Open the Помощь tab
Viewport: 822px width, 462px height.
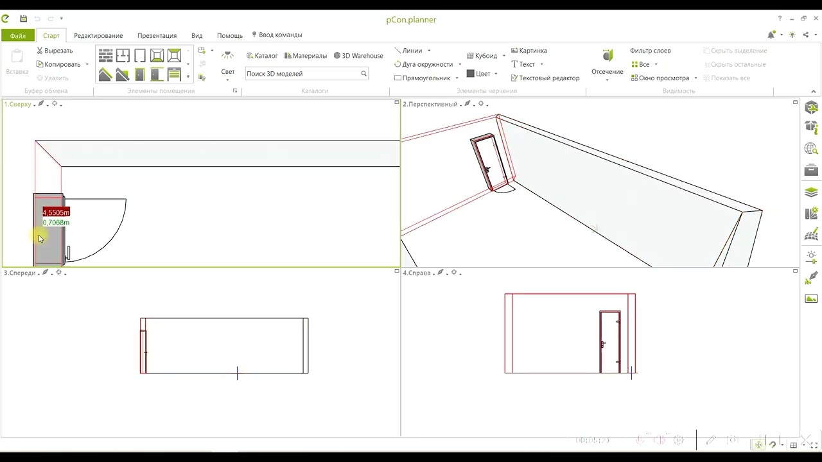[x=230, y=36]
